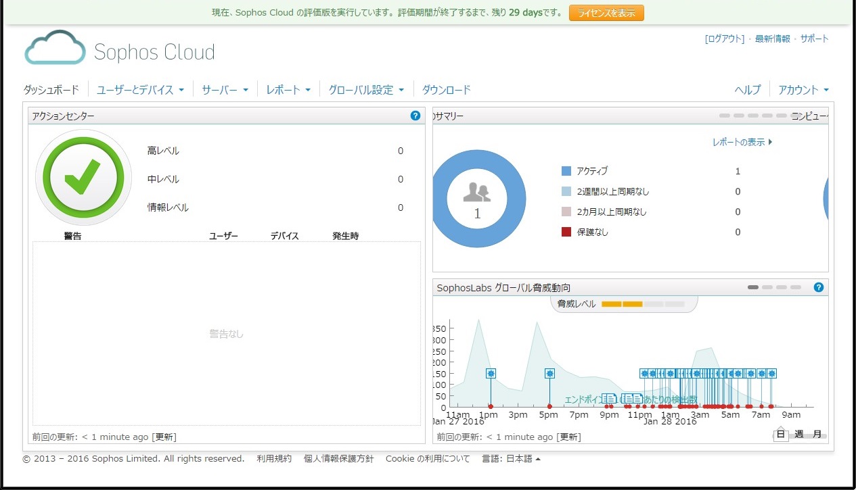Viewport: 856px width, 490px height.
Task: Click the ログアウト link
Action: click(x=725, y=39)
